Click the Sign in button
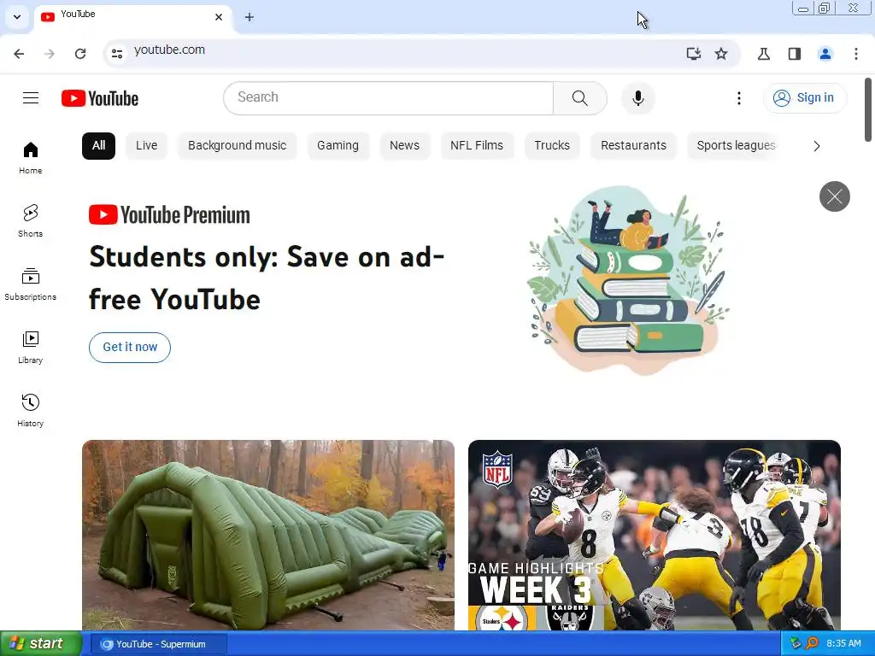This screenshot has width=875, height=656. [x=805, y=98]
